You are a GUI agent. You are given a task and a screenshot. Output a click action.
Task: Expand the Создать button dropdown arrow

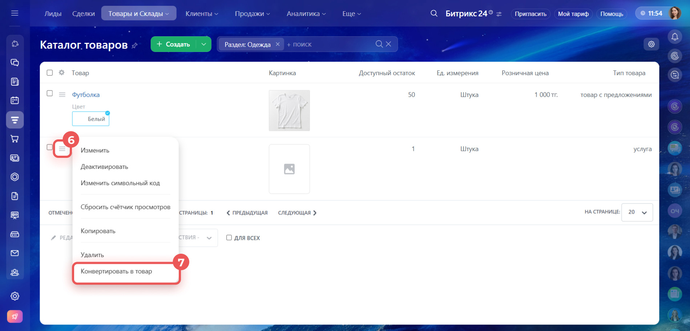[x=203, y=44]
